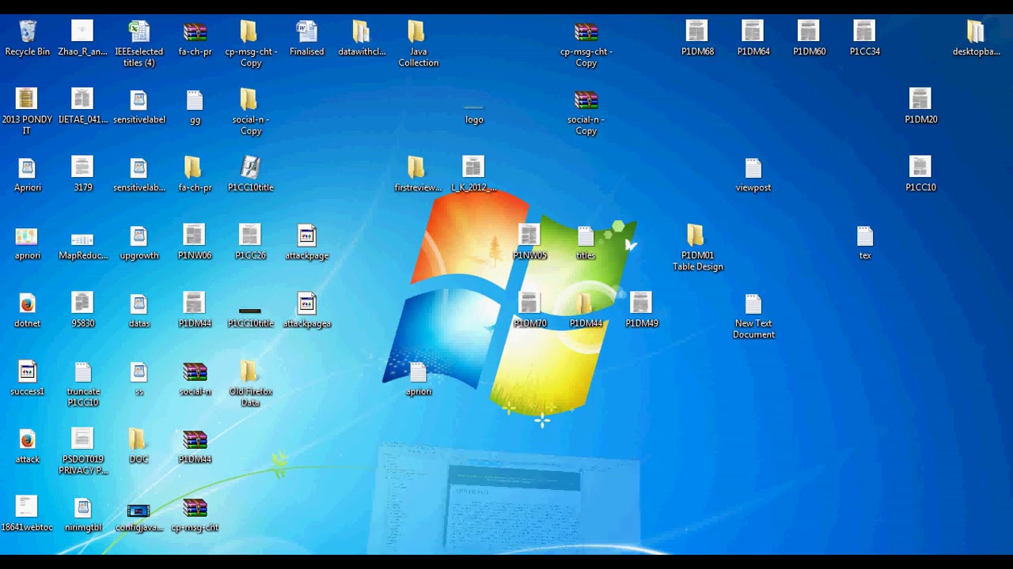This screenshot has width=1013, height=569.
Task: Select the P1DM60 document icon
Action: point(809,32)
